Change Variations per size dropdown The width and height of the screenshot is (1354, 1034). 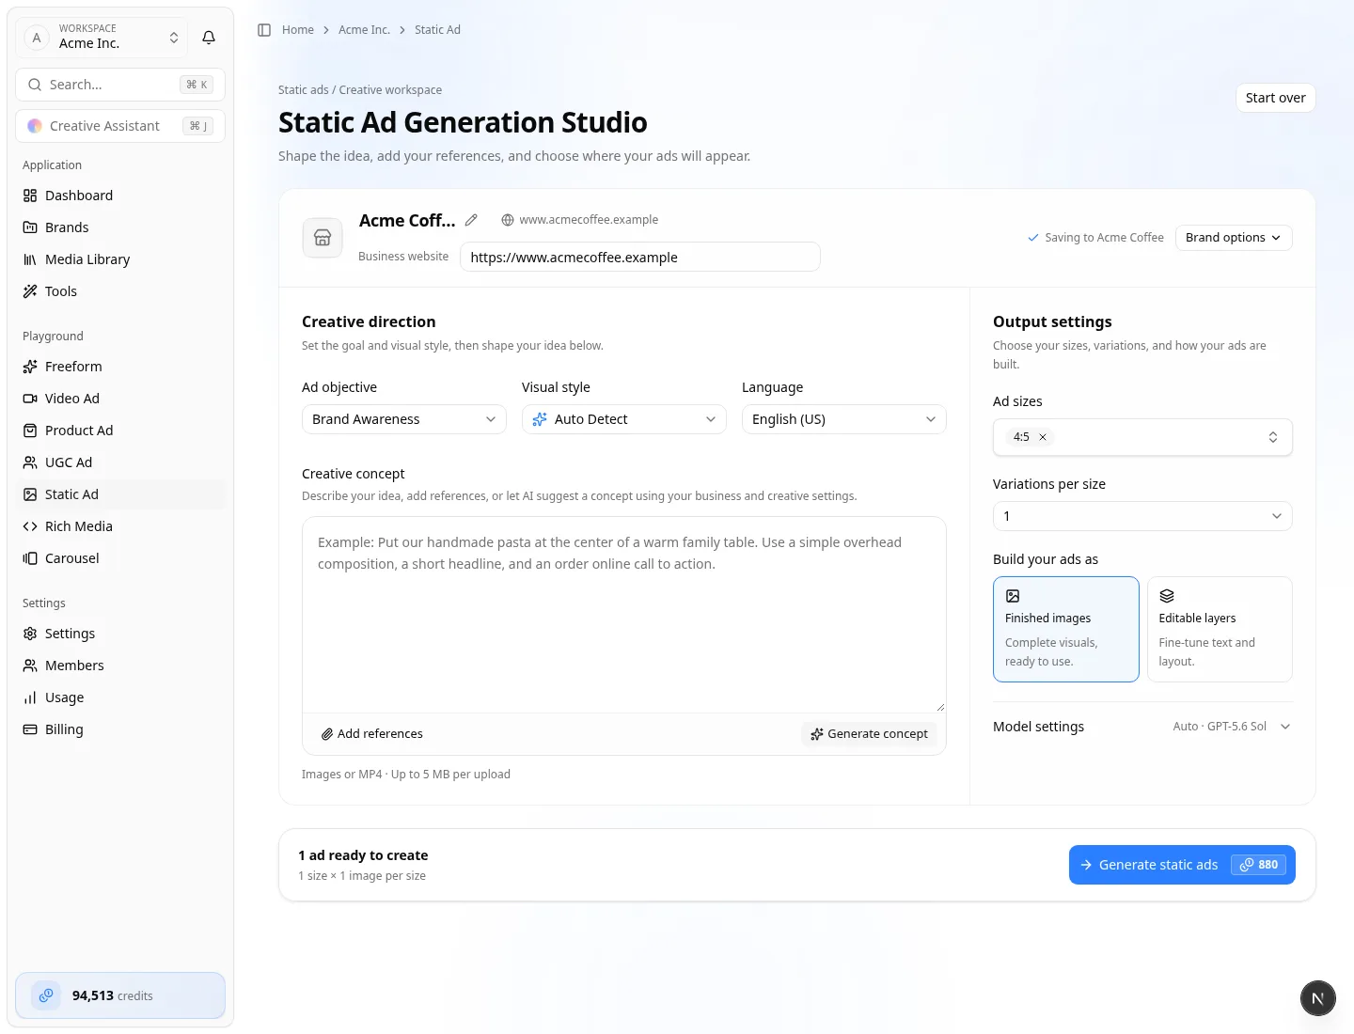(x=1142, y=516)
